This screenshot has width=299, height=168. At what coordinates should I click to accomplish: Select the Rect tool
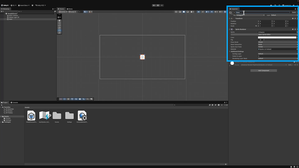[59, 30]
